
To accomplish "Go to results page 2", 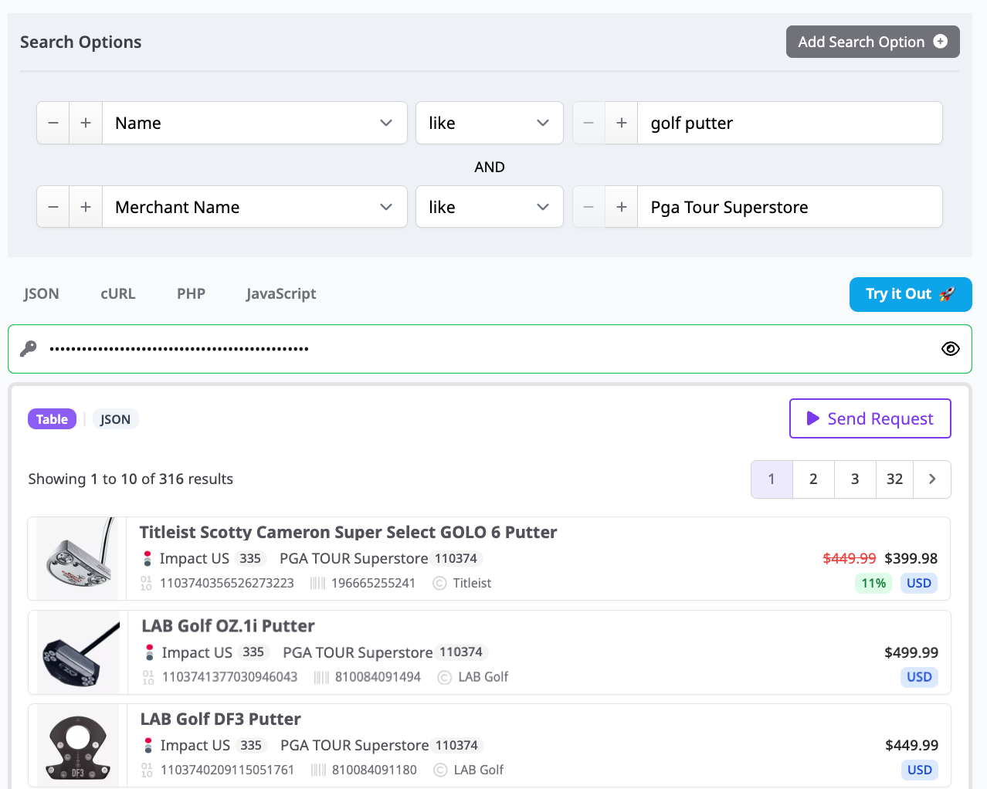I will (813, 479).
